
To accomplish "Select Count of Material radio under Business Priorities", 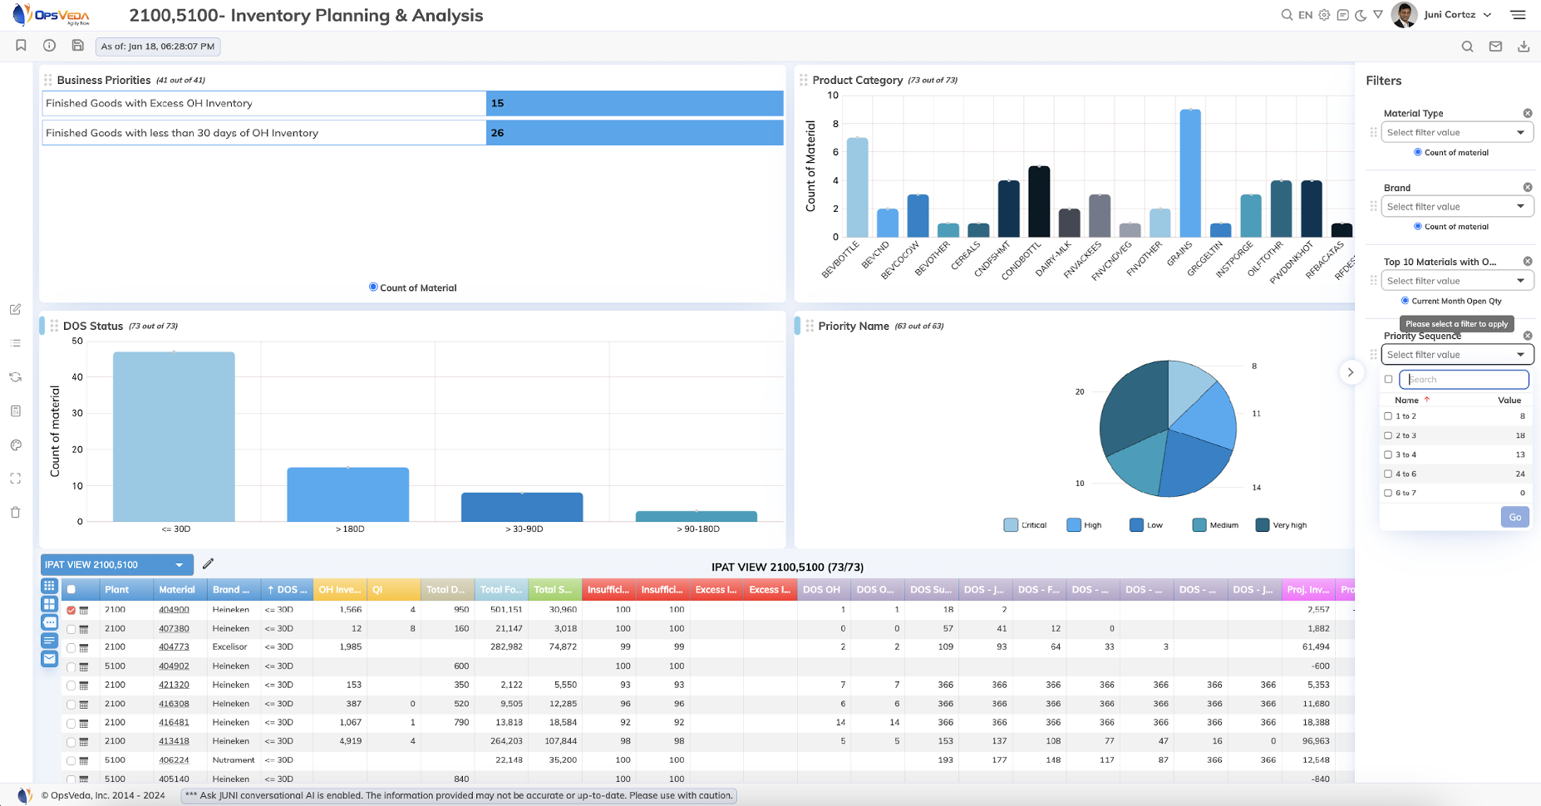I will click(373, 288).
